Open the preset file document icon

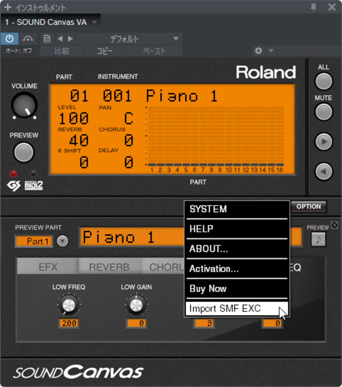pyautogui.click(x=47, y=39)
